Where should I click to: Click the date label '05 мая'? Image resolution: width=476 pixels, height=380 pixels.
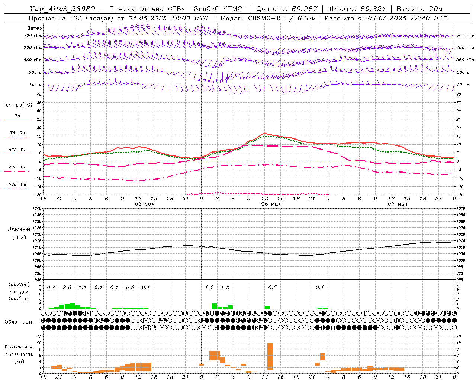[x=144, y=204]
